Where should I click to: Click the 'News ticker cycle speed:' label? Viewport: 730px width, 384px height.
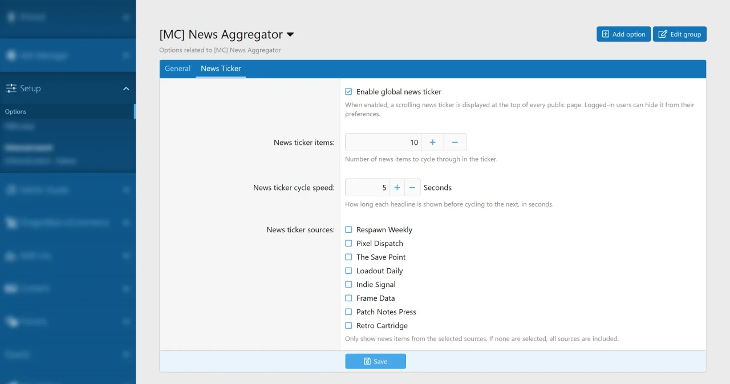(x=294, y=188)
